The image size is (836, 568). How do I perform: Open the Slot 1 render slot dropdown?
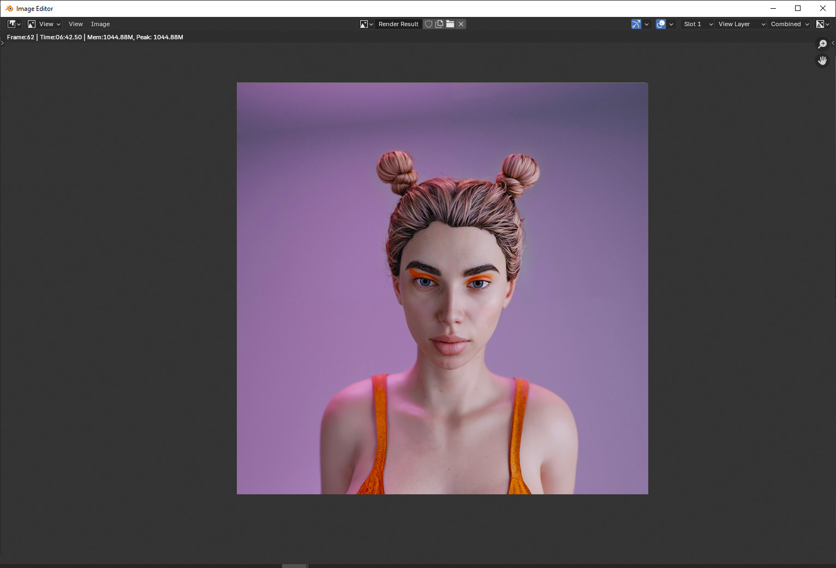(697, 24)
